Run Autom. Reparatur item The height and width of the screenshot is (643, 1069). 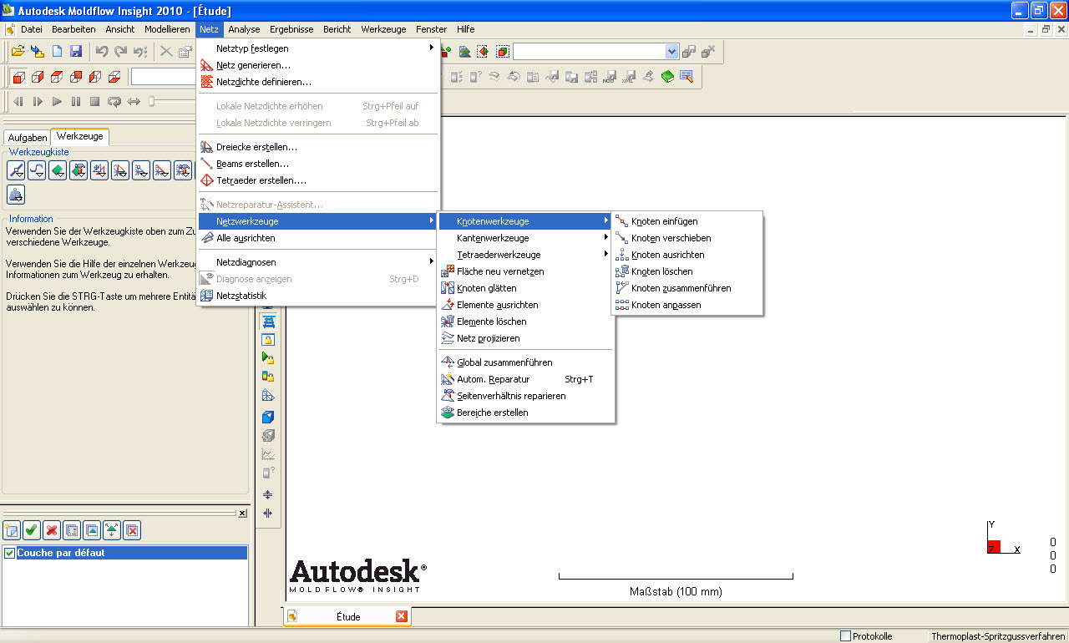tap(526, 379)
